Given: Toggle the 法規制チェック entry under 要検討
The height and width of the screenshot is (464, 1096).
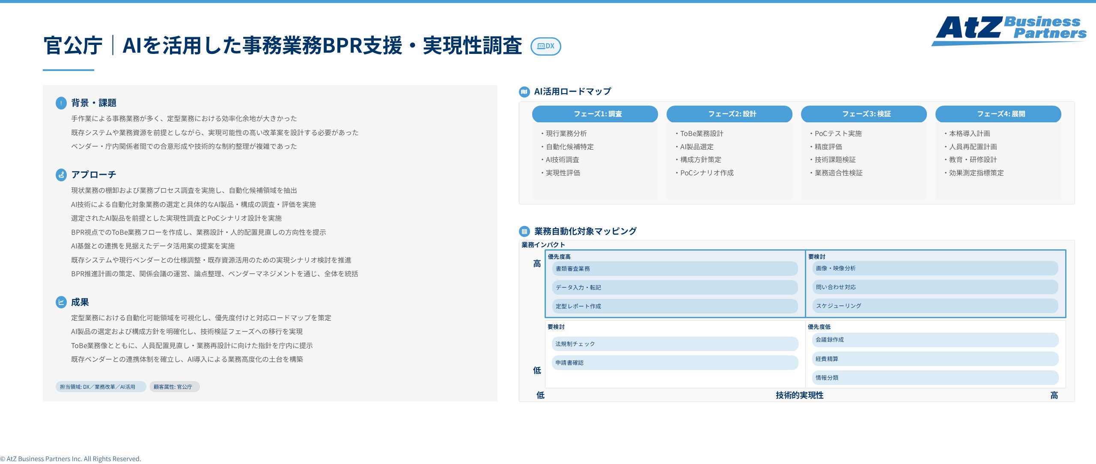Looking at the screenshot, I should [675, 343].
